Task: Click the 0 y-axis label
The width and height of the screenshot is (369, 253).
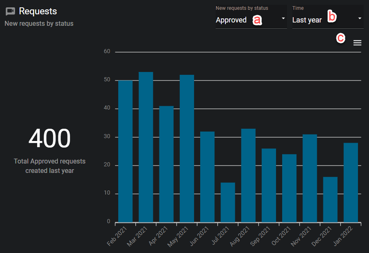Action: (x=108, y=222)
